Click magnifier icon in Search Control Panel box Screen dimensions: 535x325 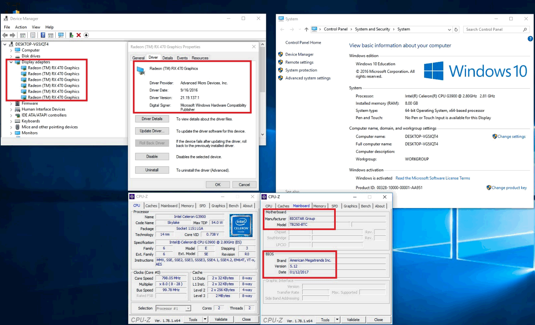525,30
